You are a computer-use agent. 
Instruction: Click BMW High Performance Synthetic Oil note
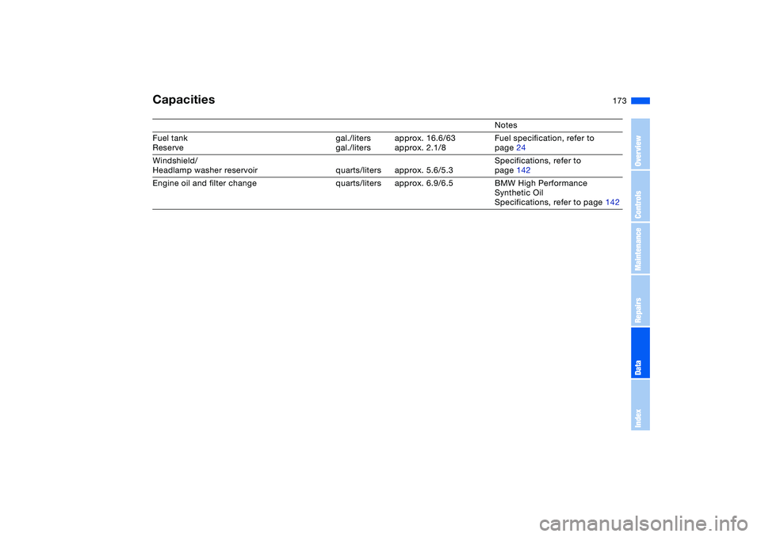pos(541,189)
